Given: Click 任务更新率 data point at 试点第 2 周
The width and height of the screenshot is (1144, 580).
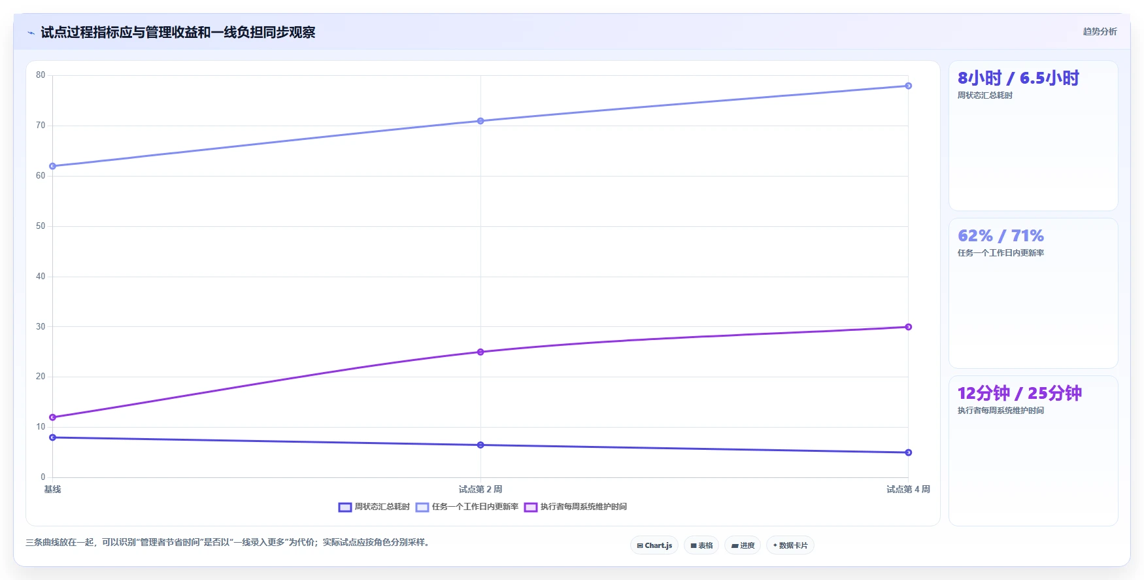Looking at the screenshot, I should point(480,121).
